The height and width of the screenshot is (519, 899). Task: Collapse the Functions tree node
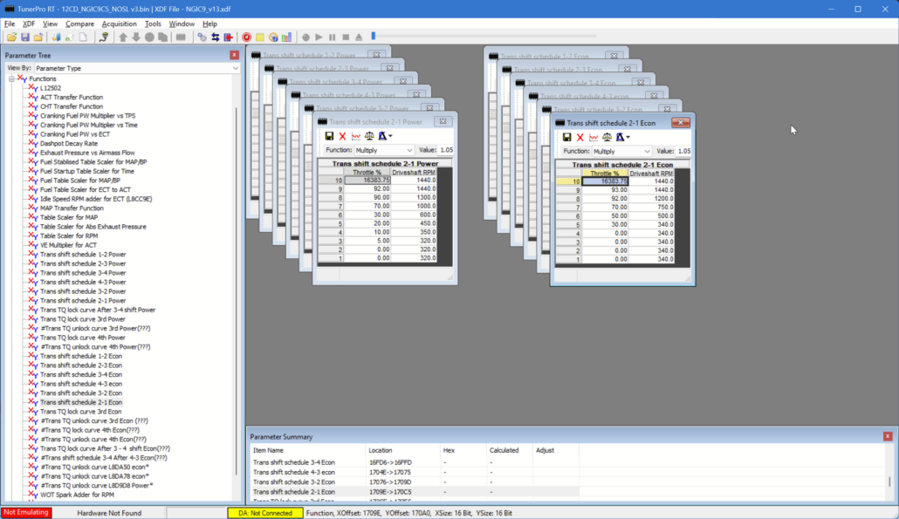pos(11,79)
